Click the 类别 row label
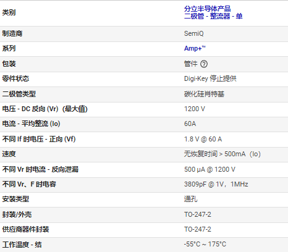The image size is (288, 252). (9, 12)
